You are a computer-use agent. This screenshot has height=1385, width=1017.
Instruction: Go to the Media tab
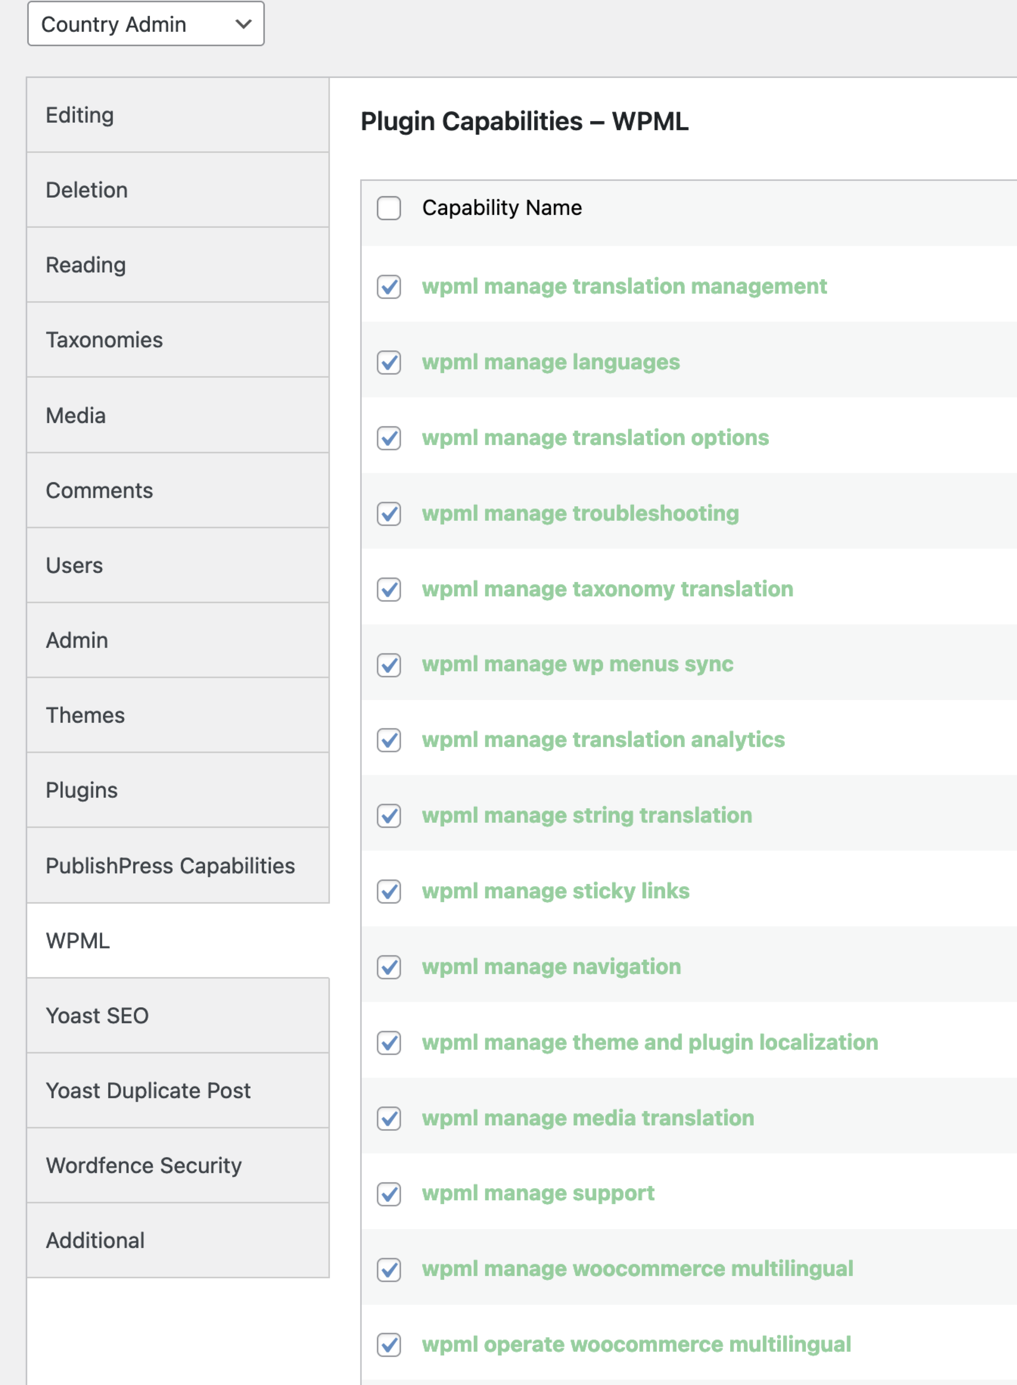178,415
